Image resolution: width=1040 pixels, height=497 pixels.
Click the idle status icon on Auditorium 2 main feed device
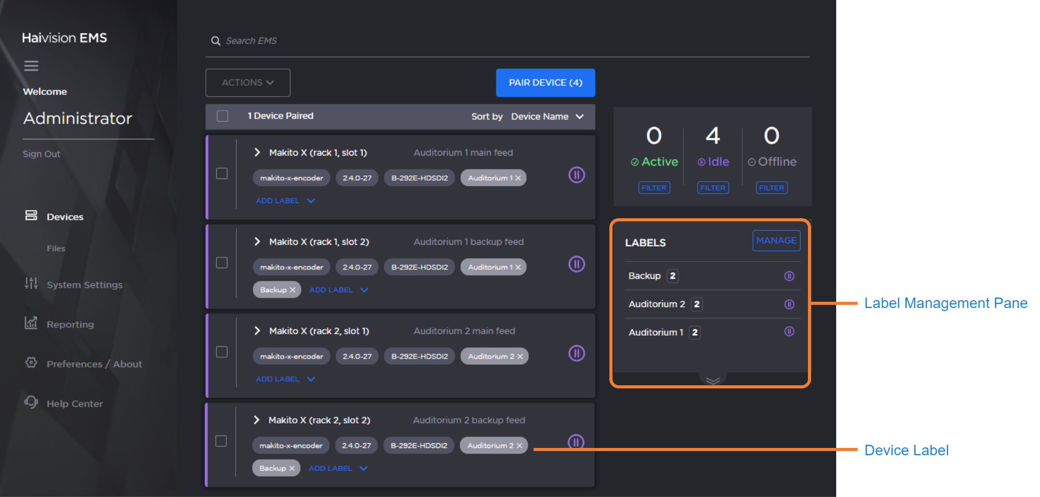(576, 353)
